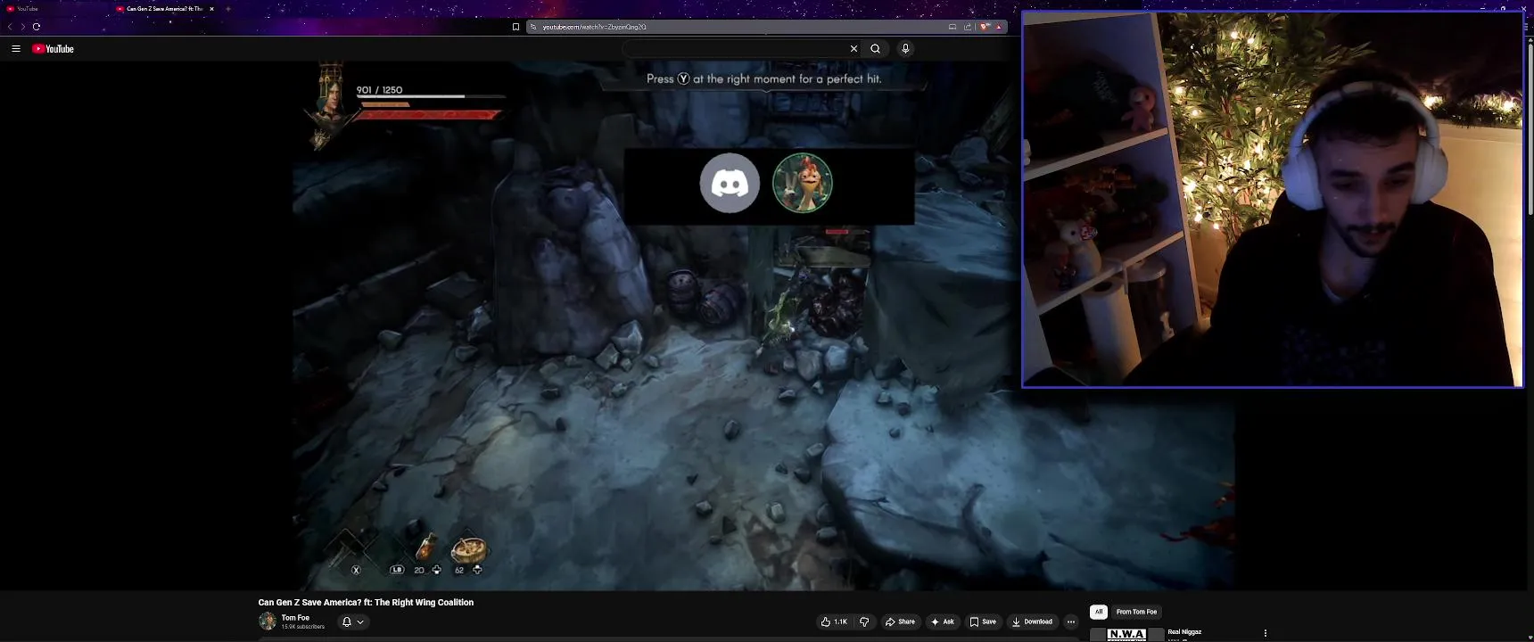
Task: Open the Tom Foe channel name link
Action: pos(295,618)
